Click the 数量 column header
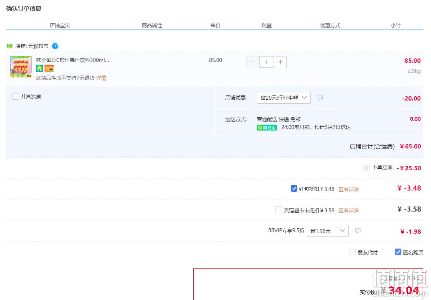The image size is (431, 300). [x=266, y=26]
